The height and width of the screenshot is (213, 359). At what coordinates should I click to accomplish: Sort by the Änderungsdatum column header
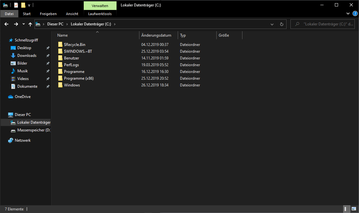point(156,35)
